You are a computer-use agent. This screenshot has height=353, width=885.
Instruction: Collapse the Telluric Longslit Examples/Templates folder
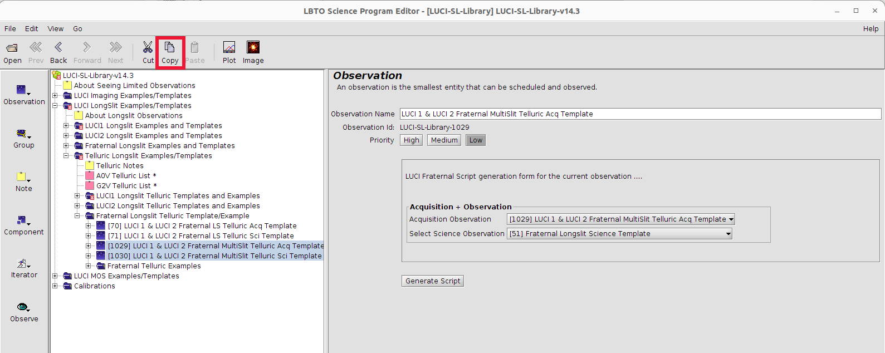coord(66,156)
